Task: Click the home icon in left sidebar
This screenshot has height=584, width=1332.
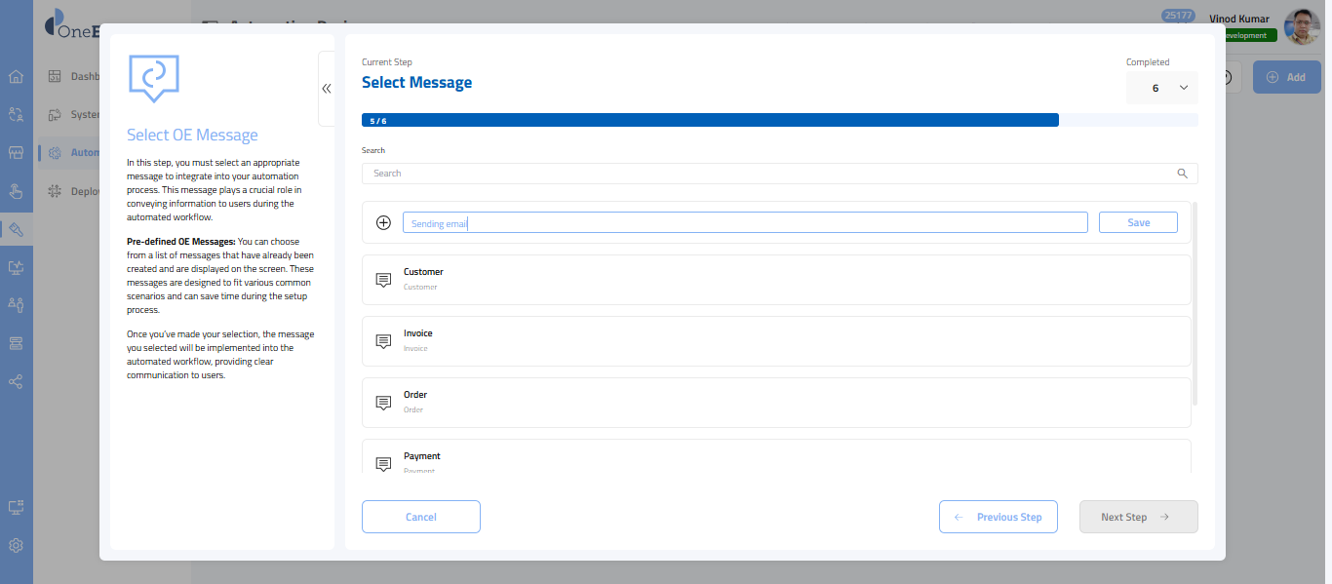Action: click(16, 77)
